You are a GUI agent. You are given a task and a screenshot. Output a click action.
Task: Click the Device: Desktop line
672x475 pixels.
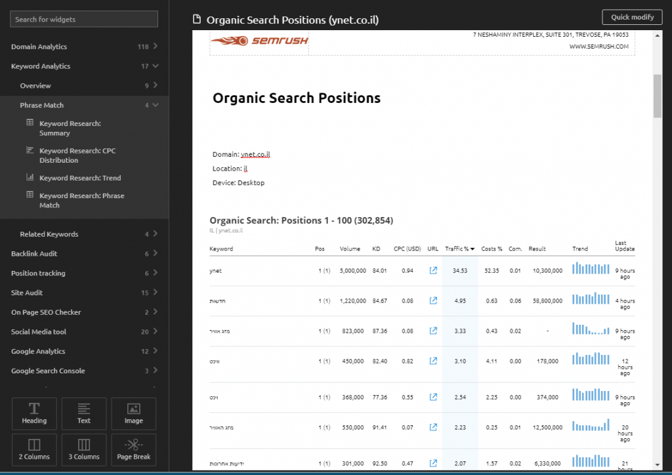[238, 182]
